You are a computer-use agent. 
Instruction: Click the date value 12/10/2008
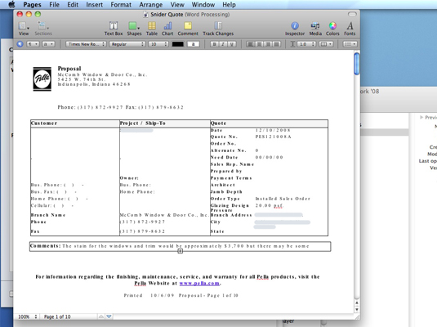[x=273, y=130]
